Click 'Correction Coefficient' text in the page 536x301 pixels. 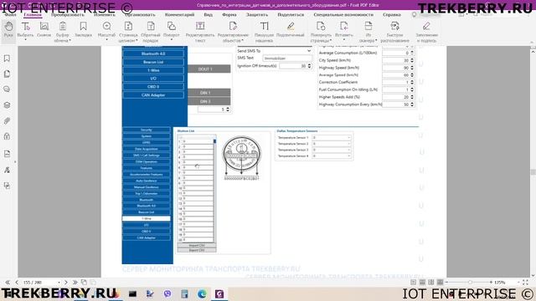coord(338,82)
